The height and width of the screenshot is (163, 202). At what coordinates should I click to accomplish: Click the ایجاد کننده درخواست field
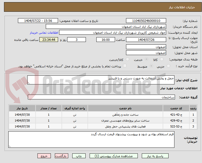click(x=113, y=33)
